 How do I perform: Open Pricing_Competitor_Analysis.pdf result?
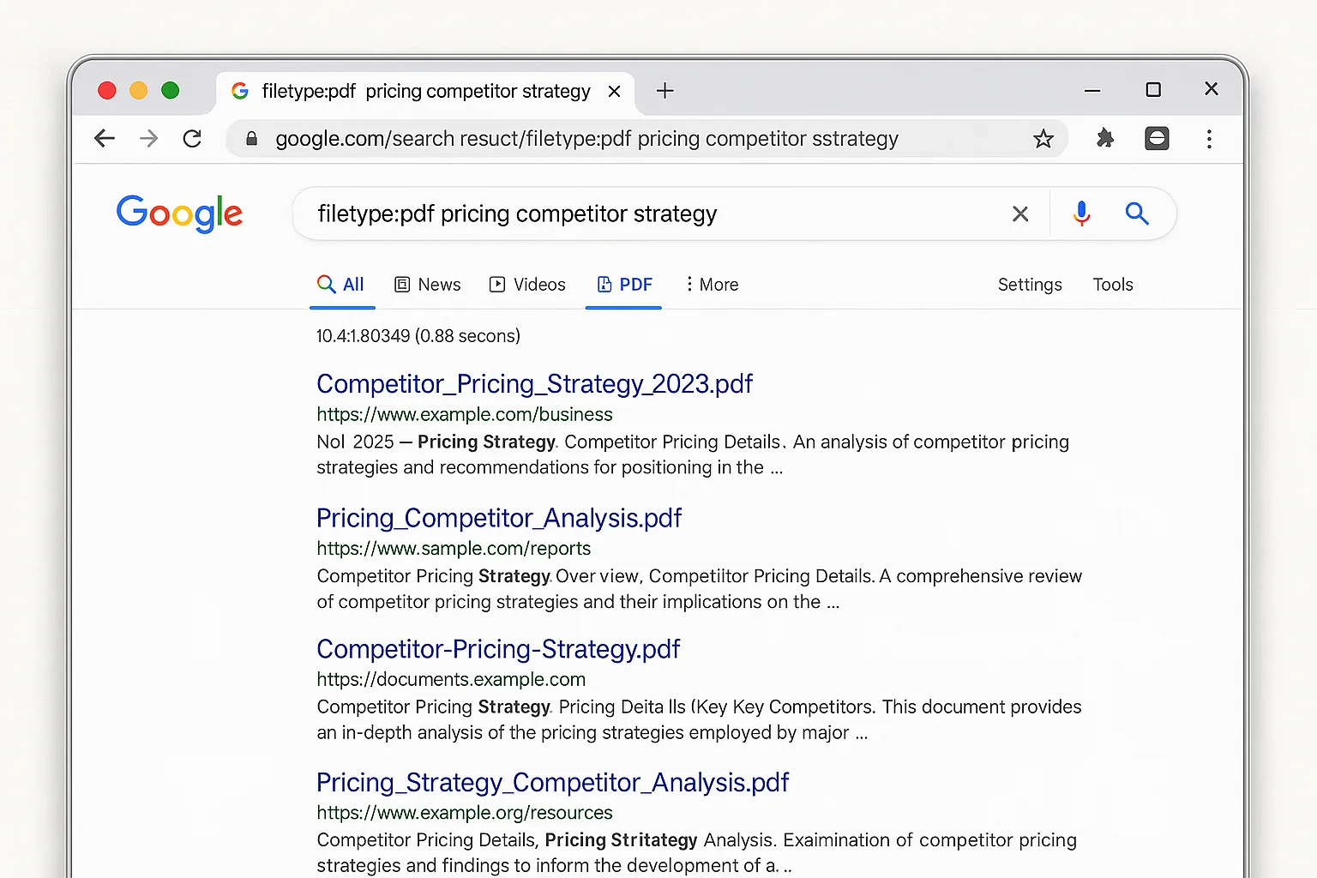tap(498, 518)
